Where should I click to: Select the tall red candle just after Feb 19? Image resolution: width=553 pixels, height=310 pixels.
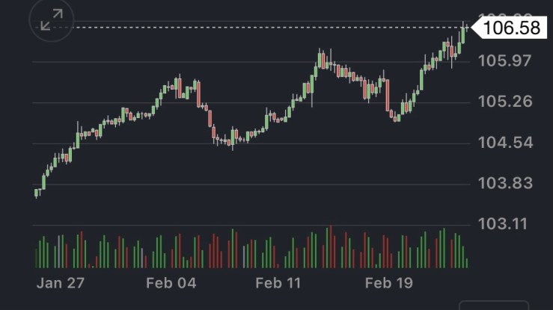[x=388, y=93]
